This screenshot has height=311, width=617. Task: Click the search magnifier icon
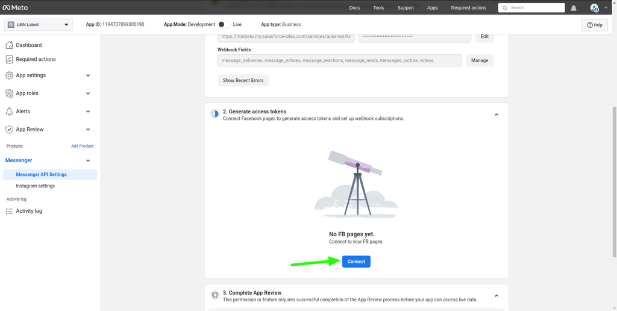505,8
